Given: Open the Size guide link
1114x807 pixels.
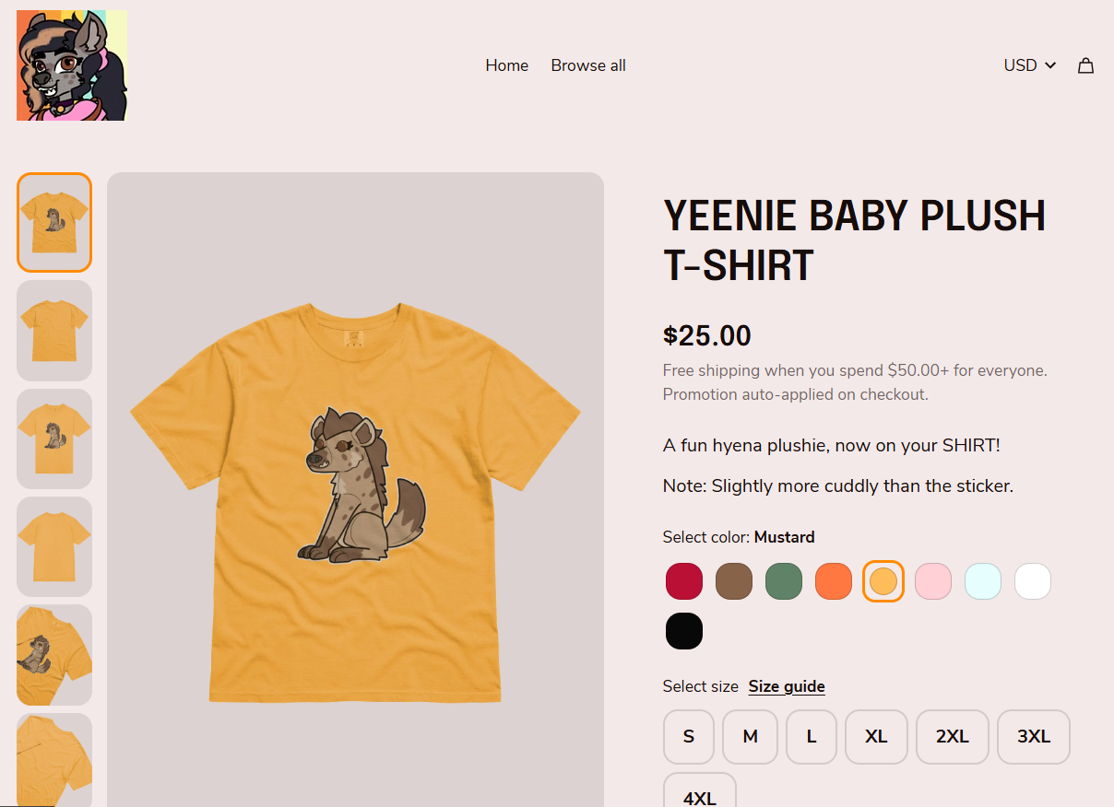Looking at the screenshot, I should (786, 686).
